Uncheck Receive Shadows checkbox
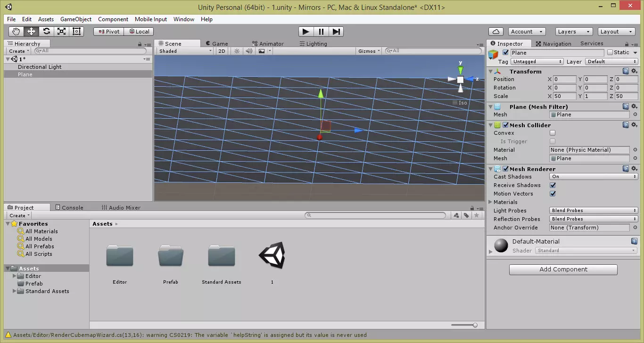Screen dimensions: 644x343 pyautogui.click(x=553, y=186)
